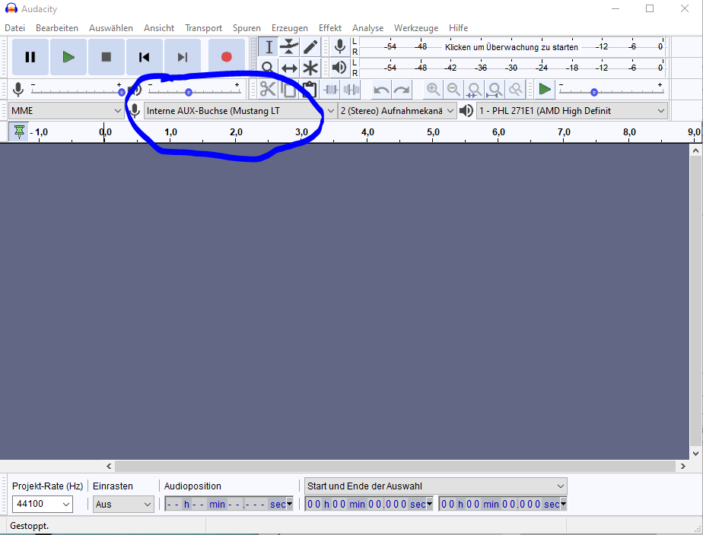Open the Transport menu
The height and width of the screenshot is (535, 703).
[204, 28]
